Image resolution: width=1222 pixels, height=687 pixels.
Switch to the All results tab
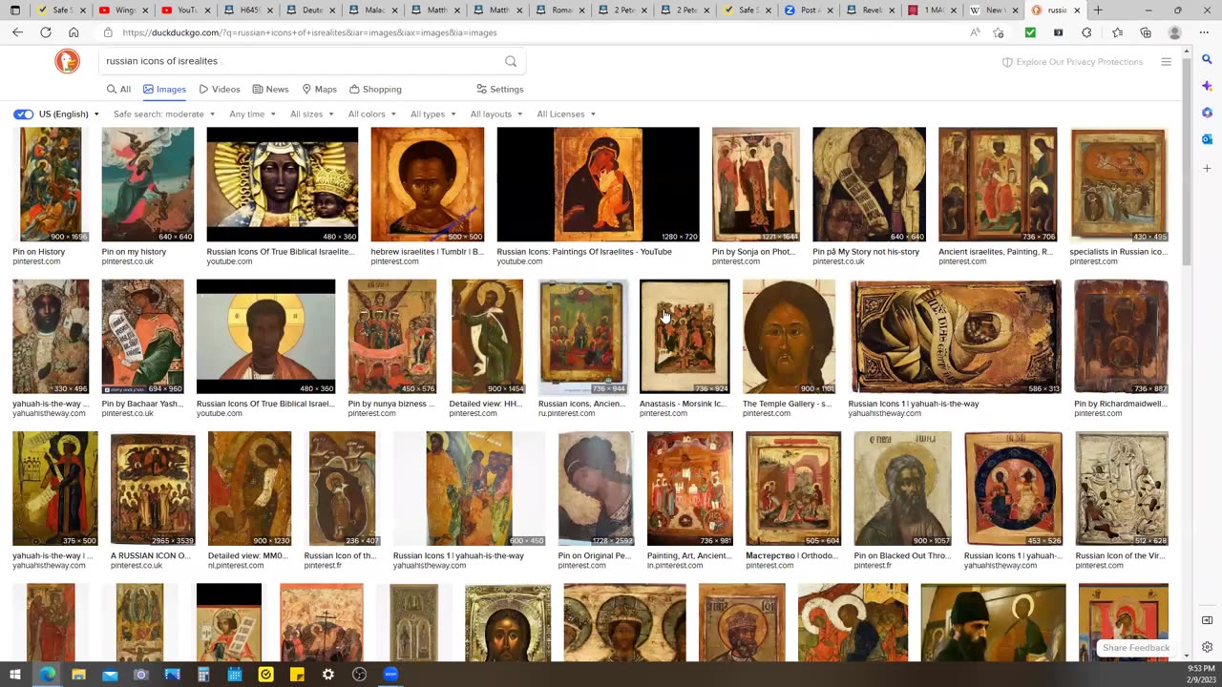pos(118,90)
